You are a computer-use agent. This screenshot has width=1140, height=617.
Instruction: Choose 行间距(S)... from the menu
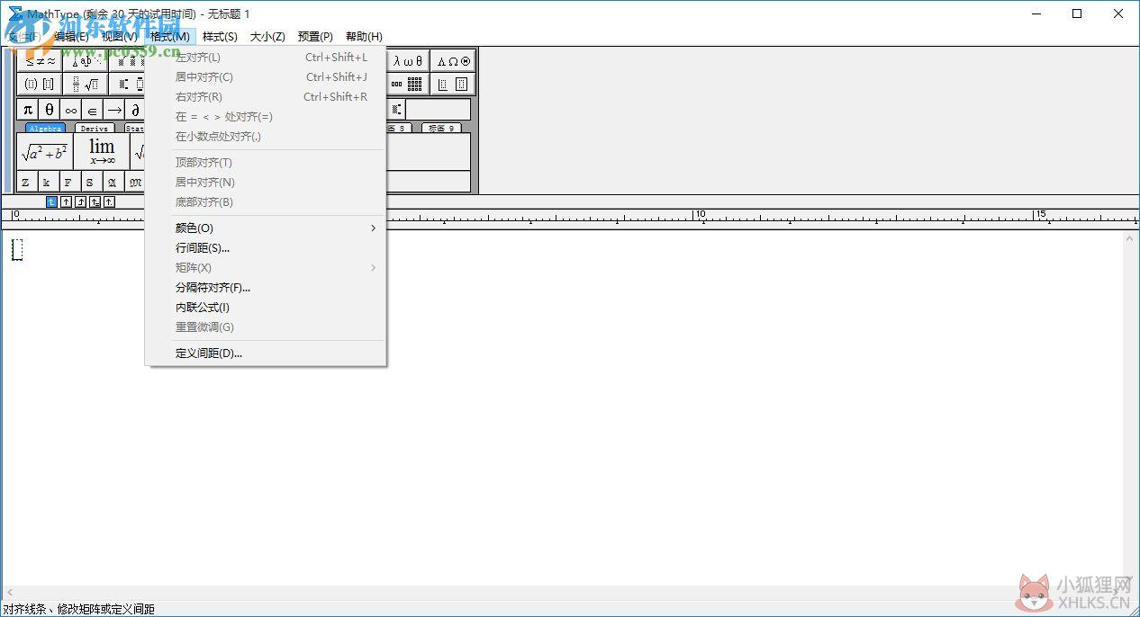[266, 248]
